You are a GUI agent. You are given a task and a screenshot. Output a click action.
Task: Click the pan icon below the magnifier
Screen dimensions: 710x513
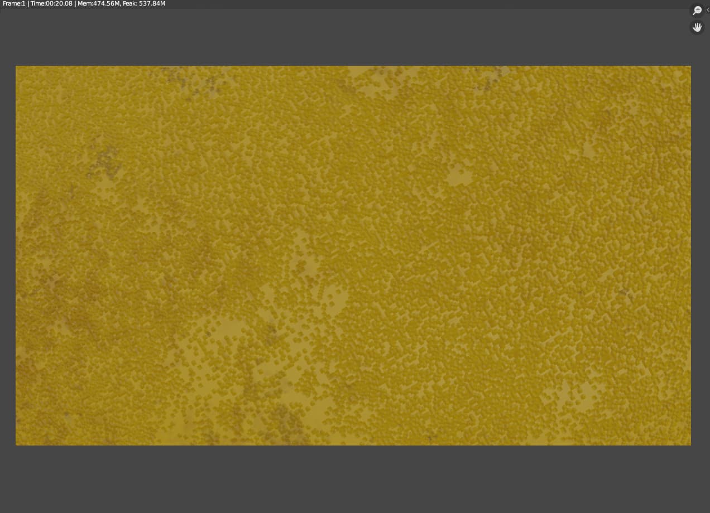697,27
